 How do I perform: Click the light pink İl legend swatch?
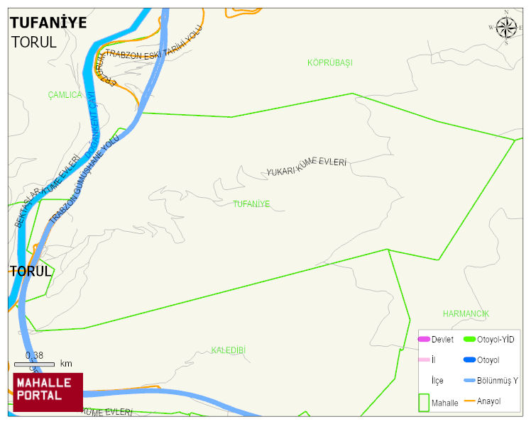point(424,360)
